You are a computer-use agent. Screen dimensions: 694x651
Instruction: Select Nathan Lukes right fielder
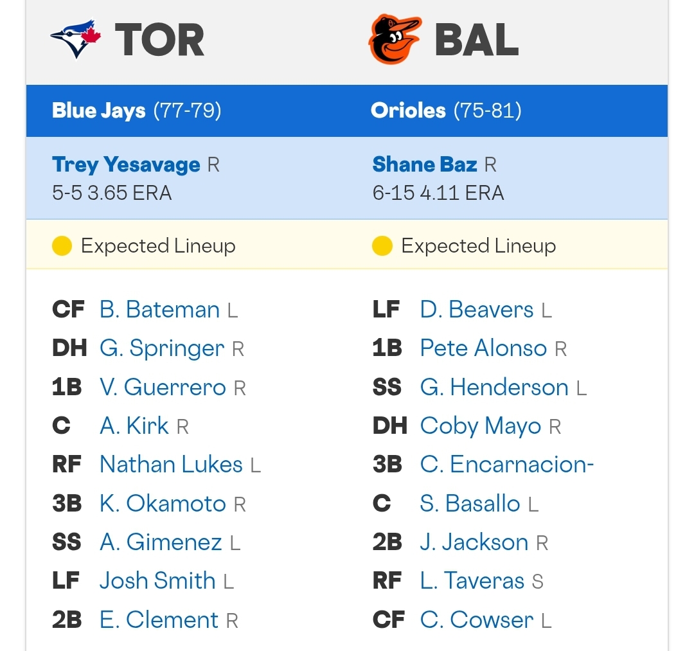point(171,464)
